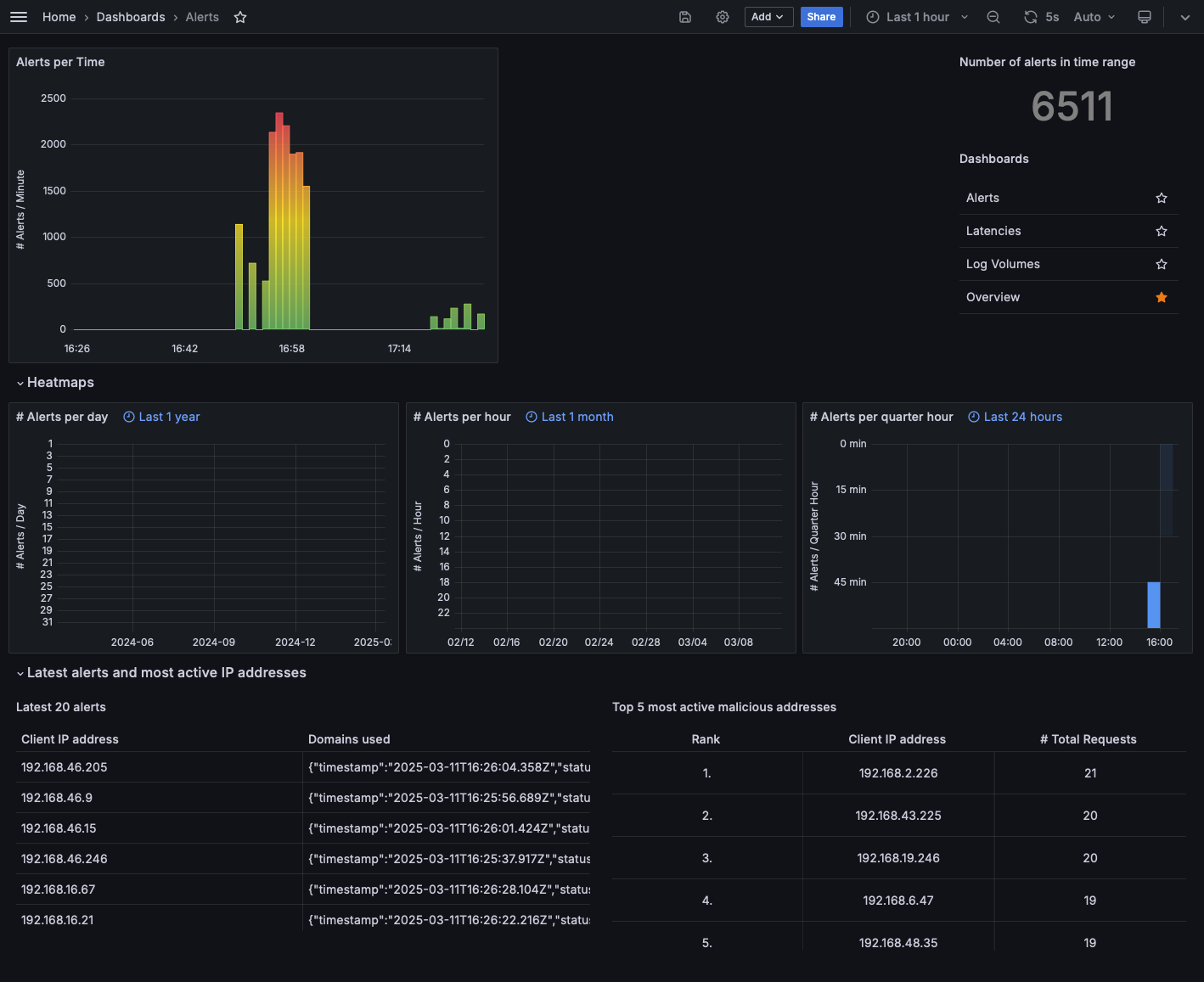
Task: Select cell 192.168.16.21
Action: pyautogui.click(x=159, y=919)
